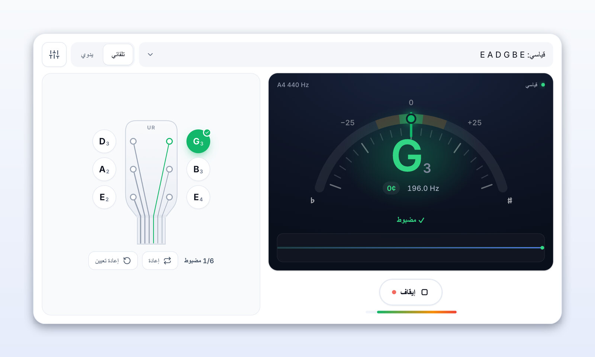The width and height of the screenshot is (595, 357).
Task: Select the D3 string button
Action: 104,141
